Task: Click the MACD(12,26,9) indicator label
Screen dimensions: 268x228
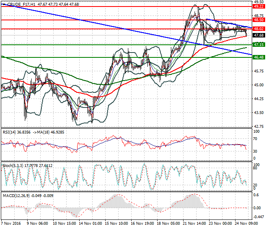Action: (16, 196)
